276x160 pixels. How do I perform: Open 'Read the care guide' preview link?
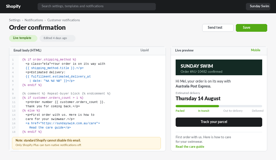coord(190,147)
